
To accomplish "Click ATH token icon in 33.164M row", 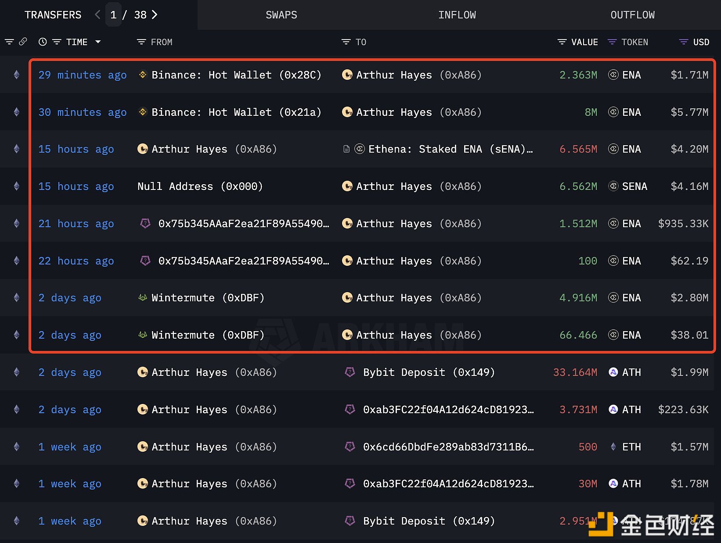I will (613, 372).
